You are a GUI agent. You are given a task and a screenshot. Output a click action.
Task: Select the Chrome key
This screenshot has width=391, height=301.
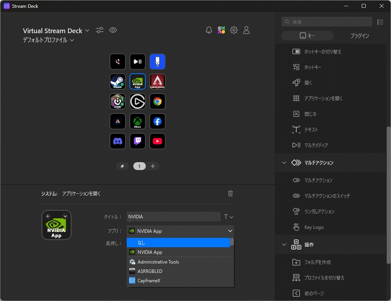[157, 101]
